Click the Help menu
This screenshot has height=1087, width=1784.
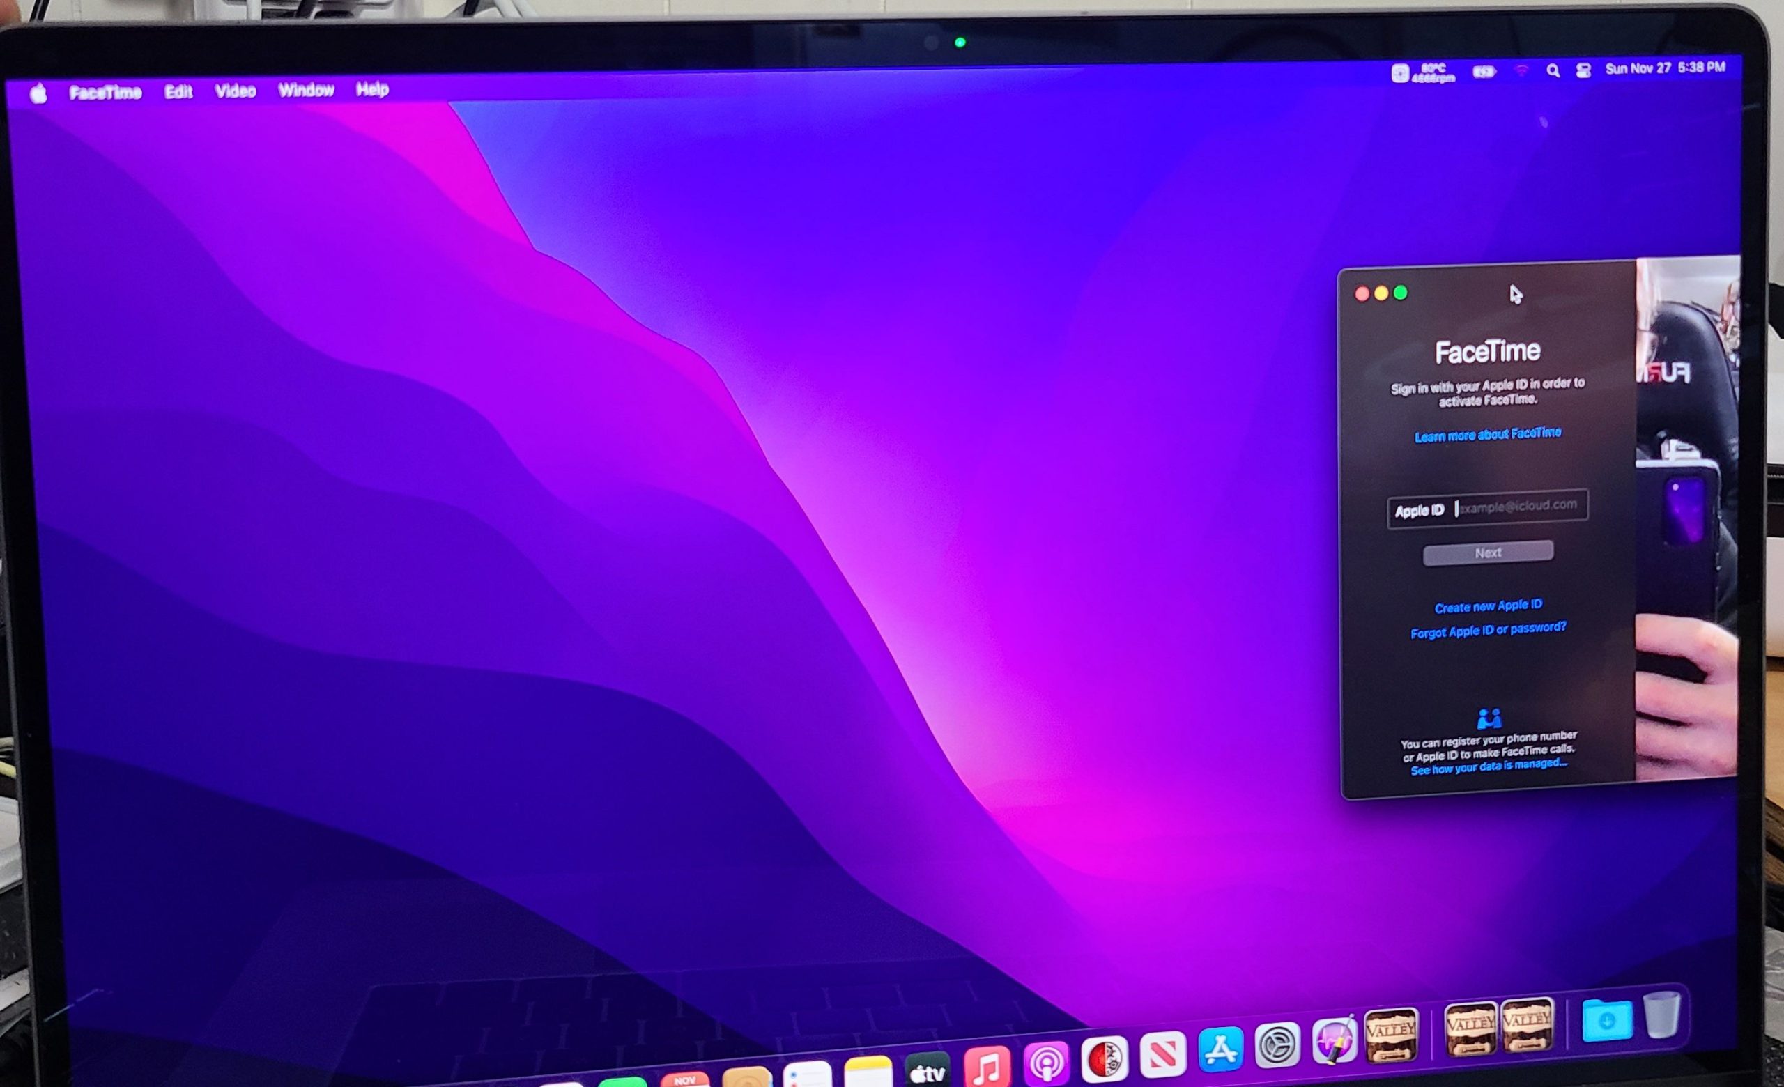[372, 89]
